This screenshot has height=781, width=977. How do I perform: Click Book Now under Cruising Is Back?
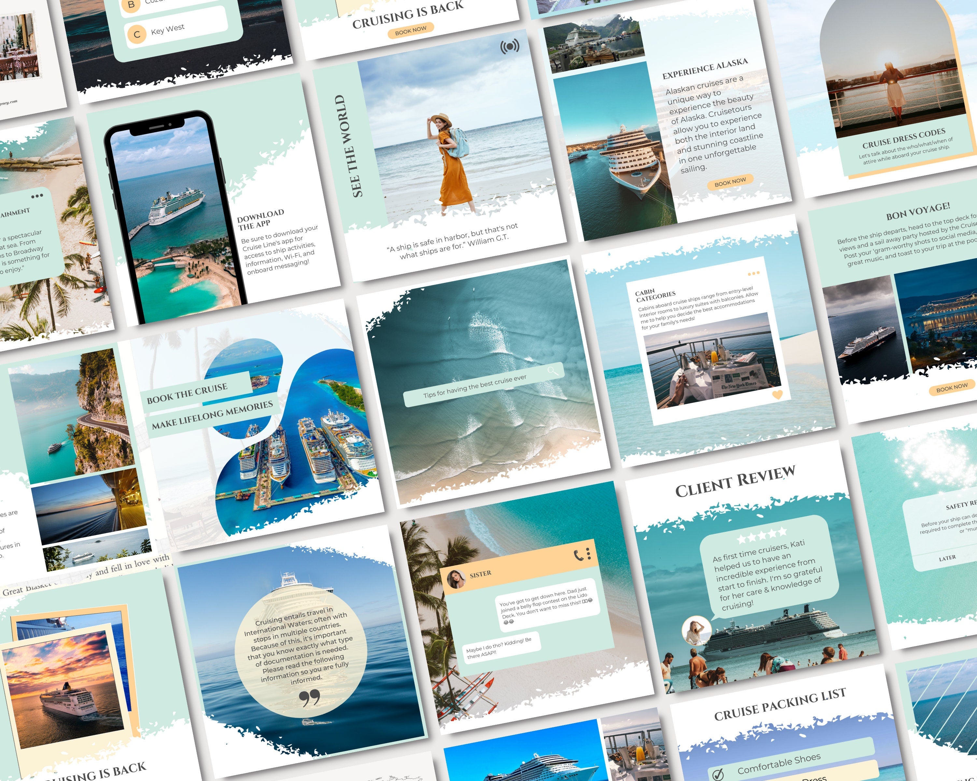[x=411, y=30]
